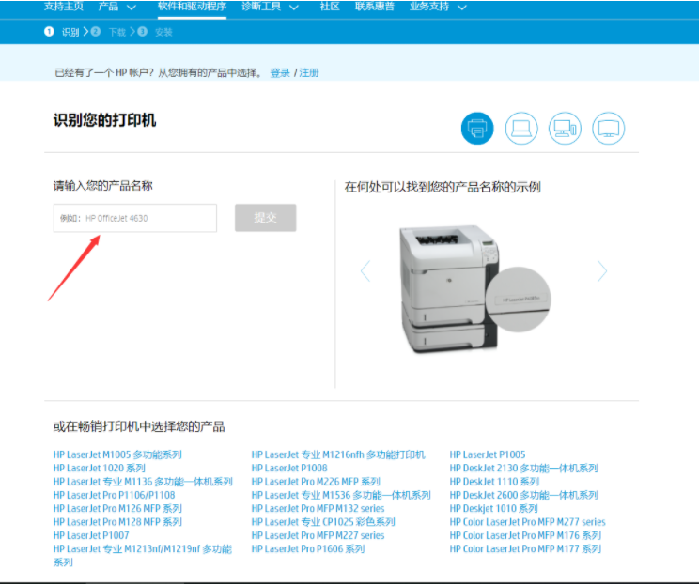Select the printer product type icon
The width and height of the screenshot is (699, 585).
pos(477,129)
